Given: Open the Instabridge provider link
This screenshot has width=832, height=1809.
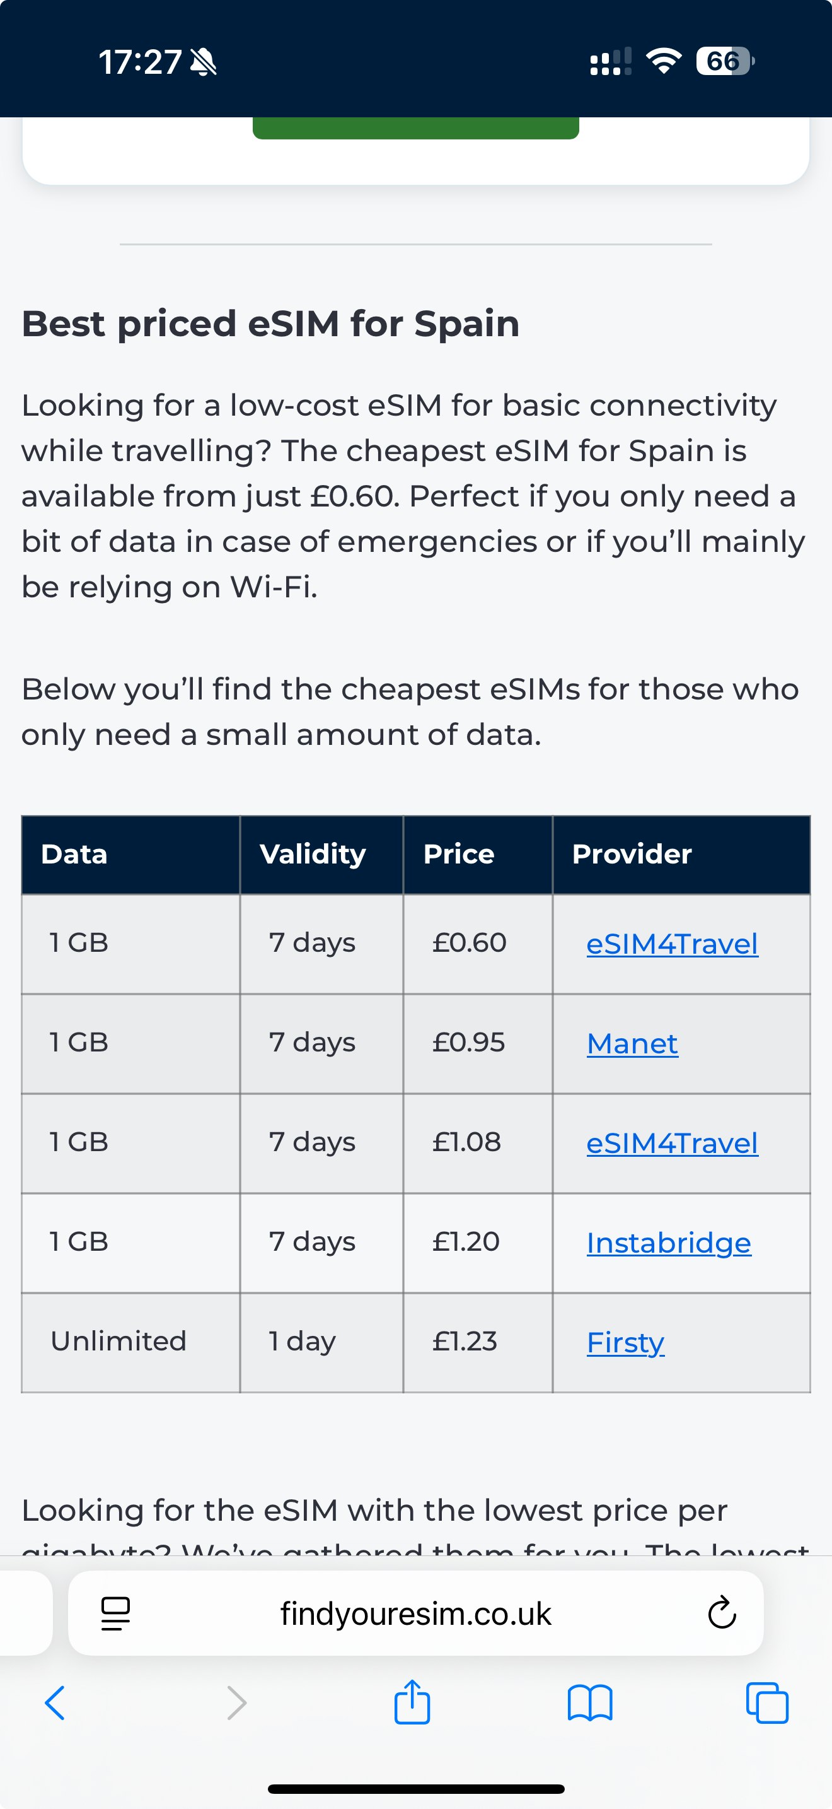Looking at the screenshot, I should point(669,1243).
